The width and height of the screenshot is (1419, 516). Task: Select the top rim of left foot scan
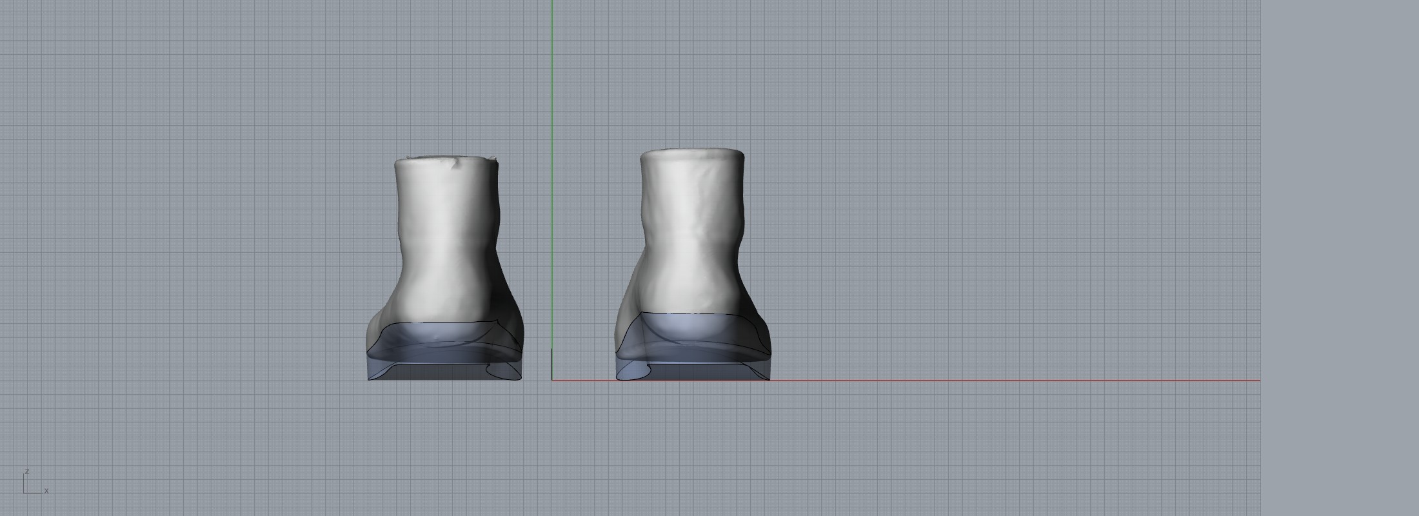click(x=445, y=159)
